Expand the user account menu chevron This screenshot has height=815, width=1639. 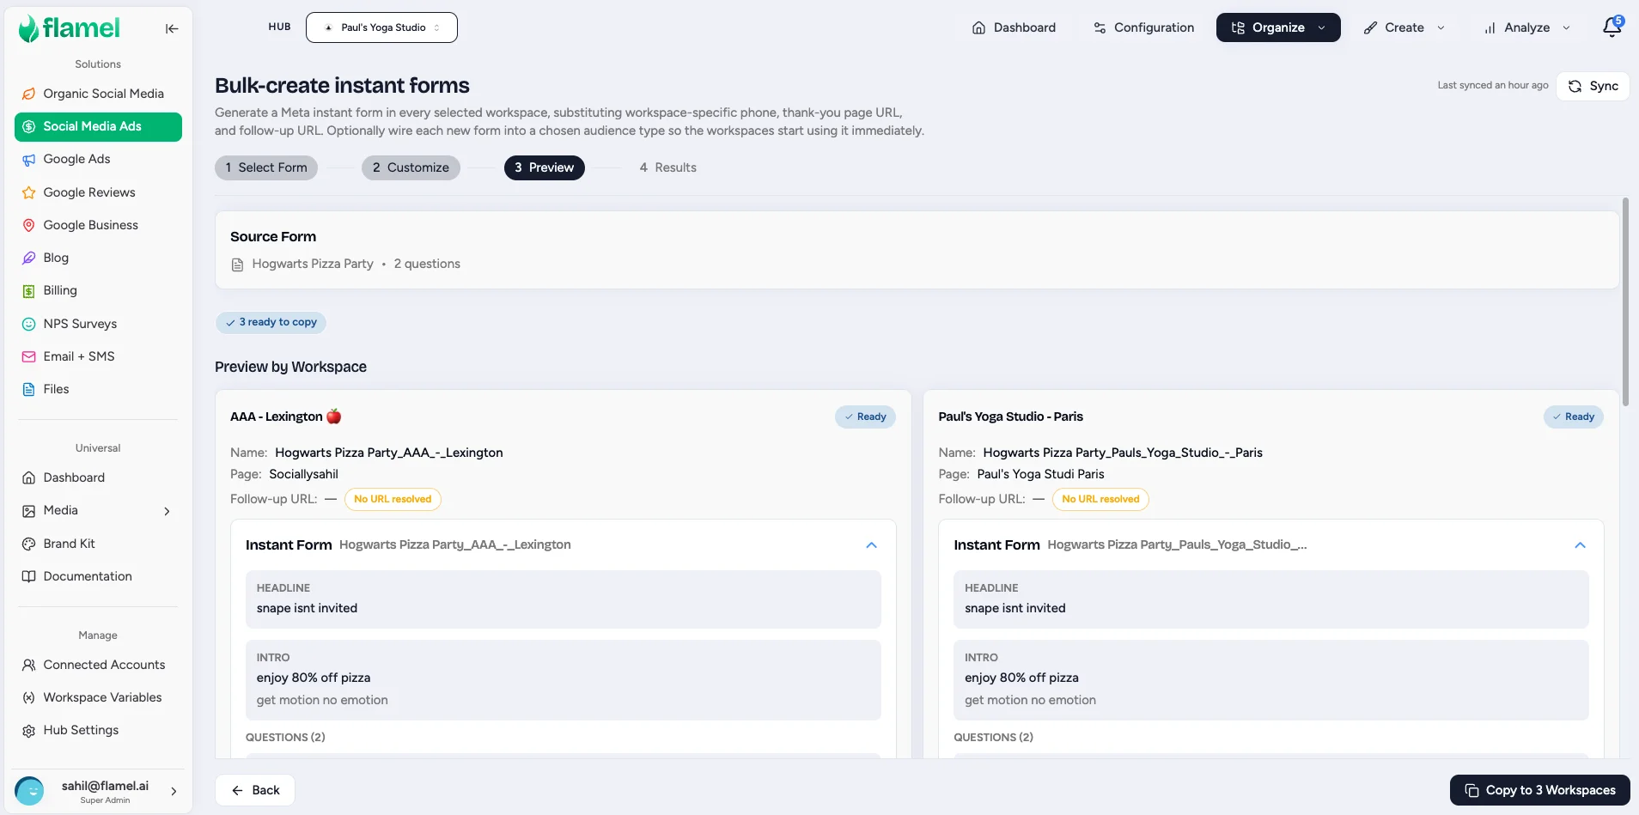pos(174,791)
